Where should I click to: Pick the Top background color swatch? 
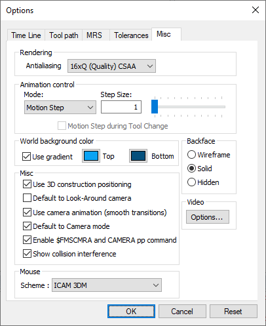[x=91, y=156]
